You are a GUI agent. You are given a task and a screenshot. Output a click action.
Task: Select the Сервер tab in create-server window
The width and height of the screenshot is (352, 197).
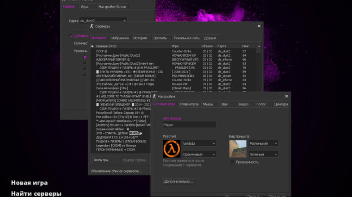tap(69, 7)
